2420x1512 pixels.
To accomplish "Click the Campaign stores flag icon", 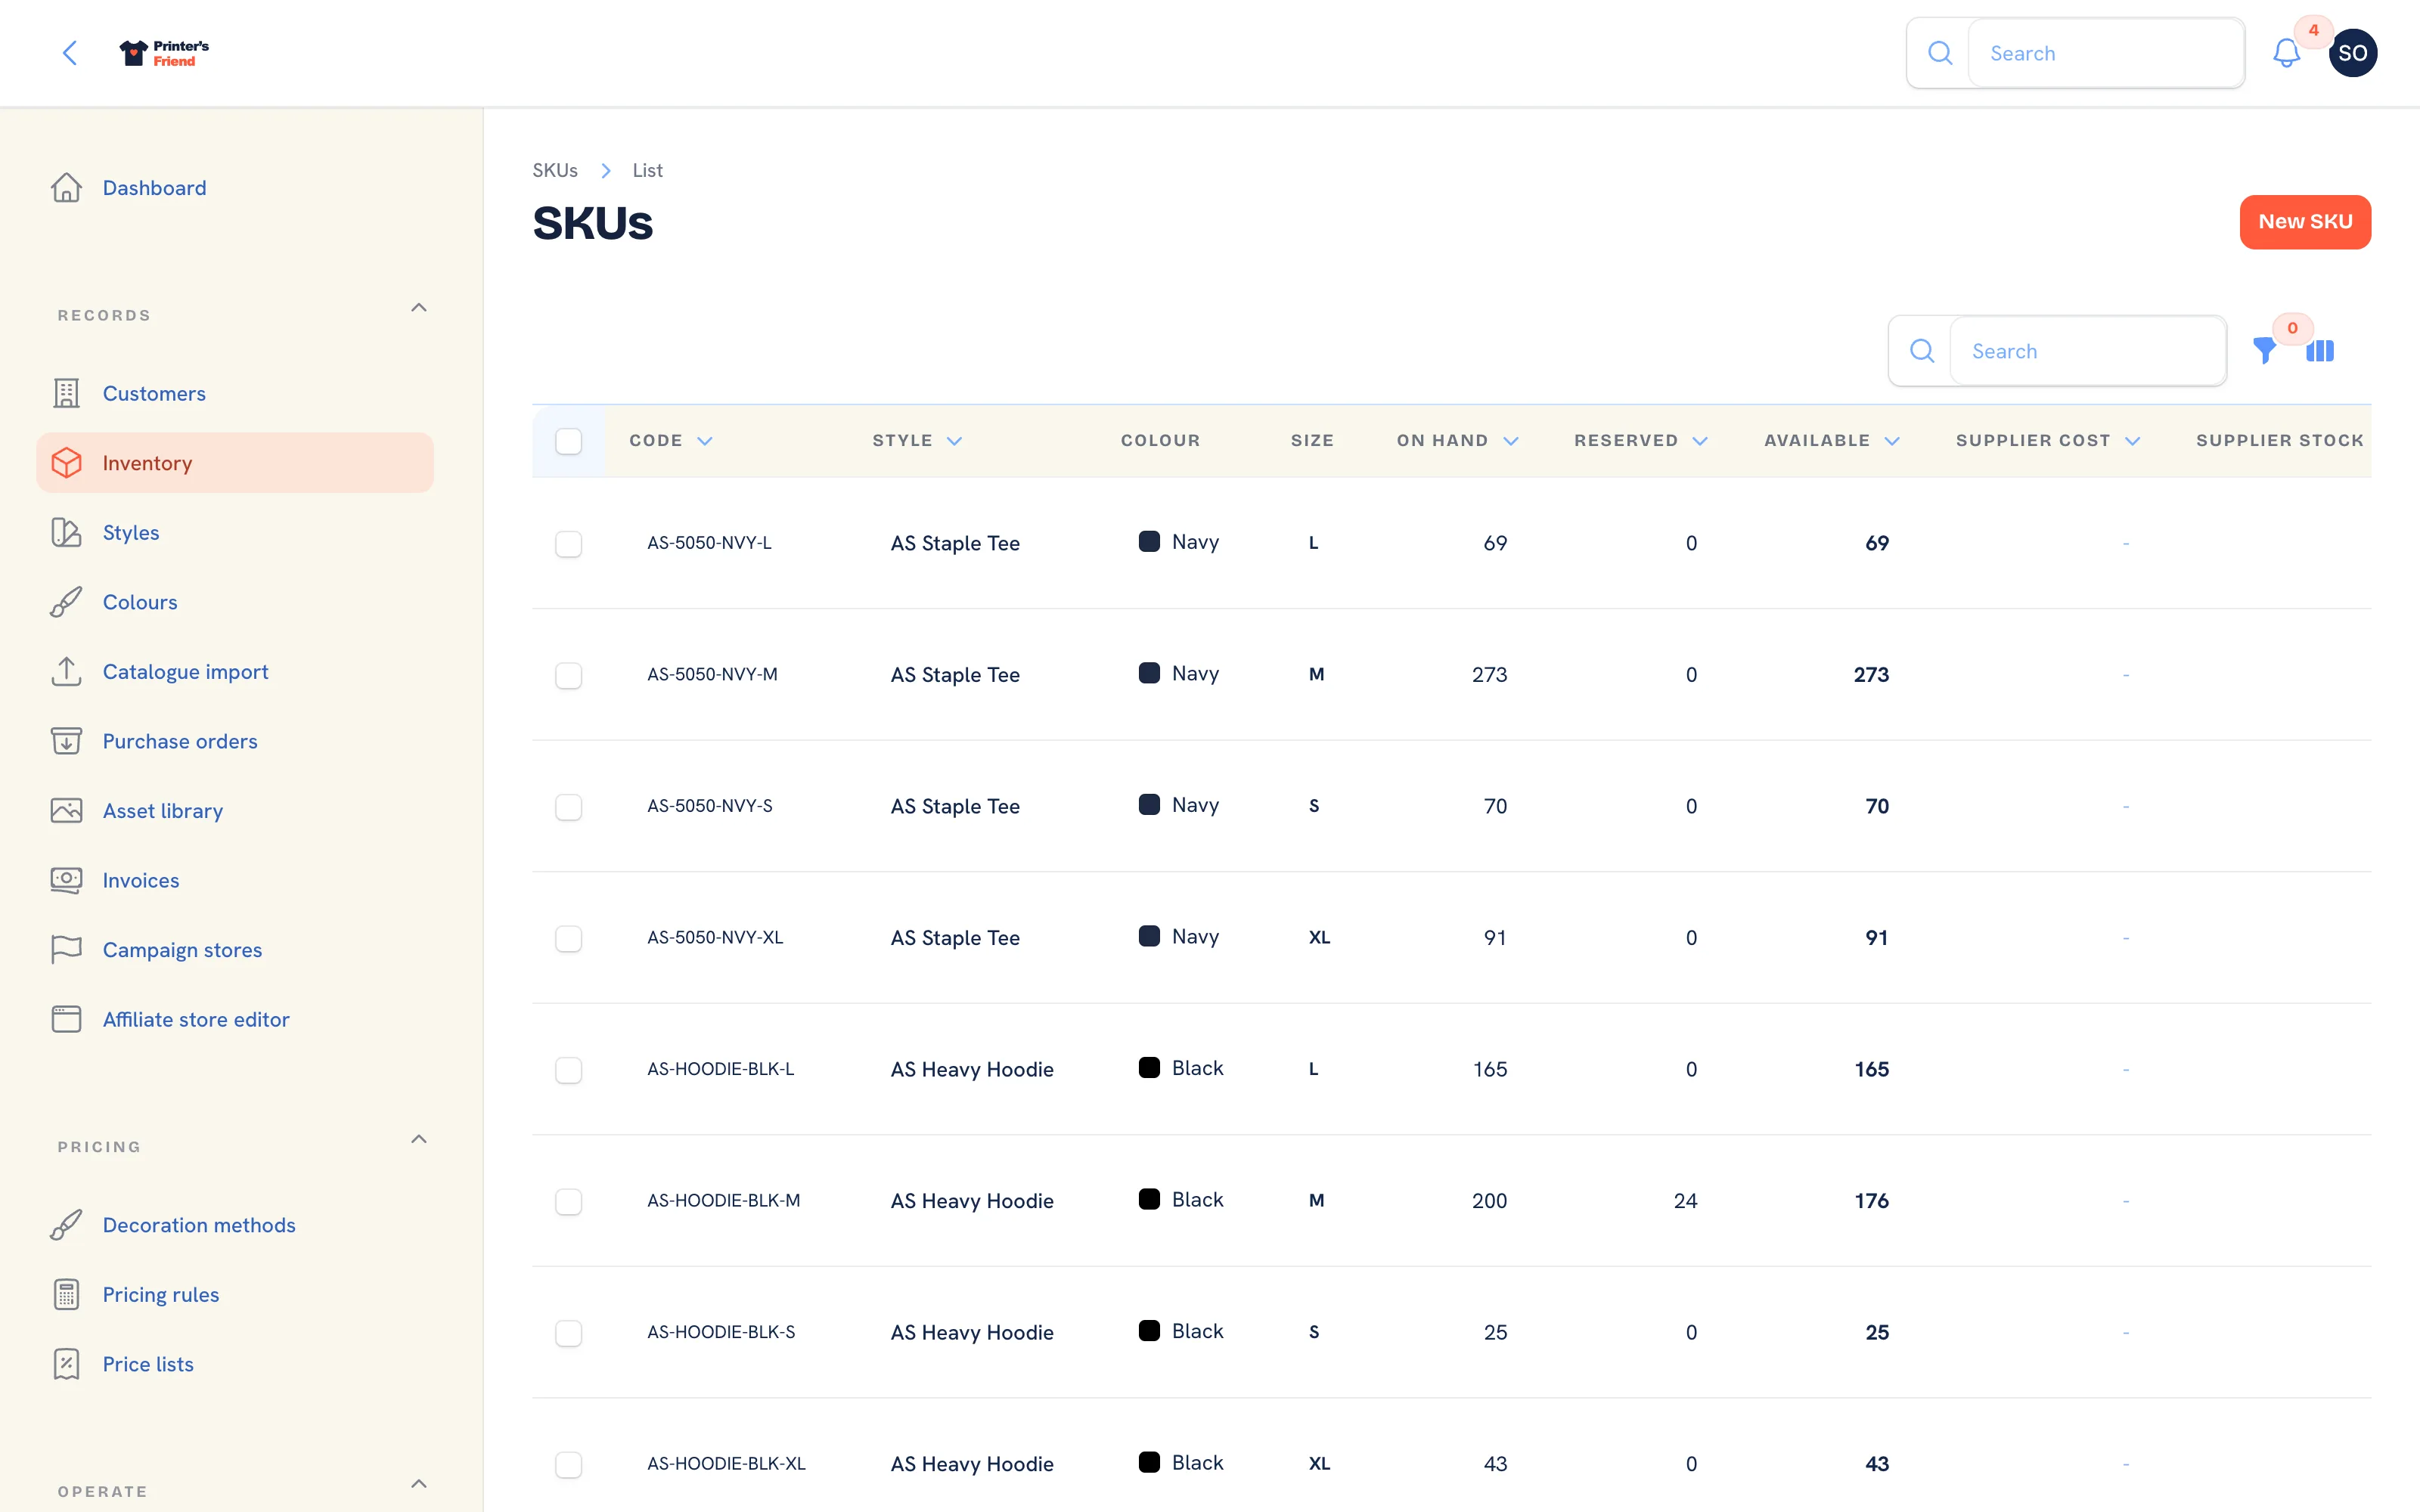I will [x=66, y=949].
